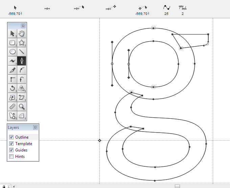Pick the Rounded Rectangle tool
Screen dimensions: 230x188
[13, 43]
